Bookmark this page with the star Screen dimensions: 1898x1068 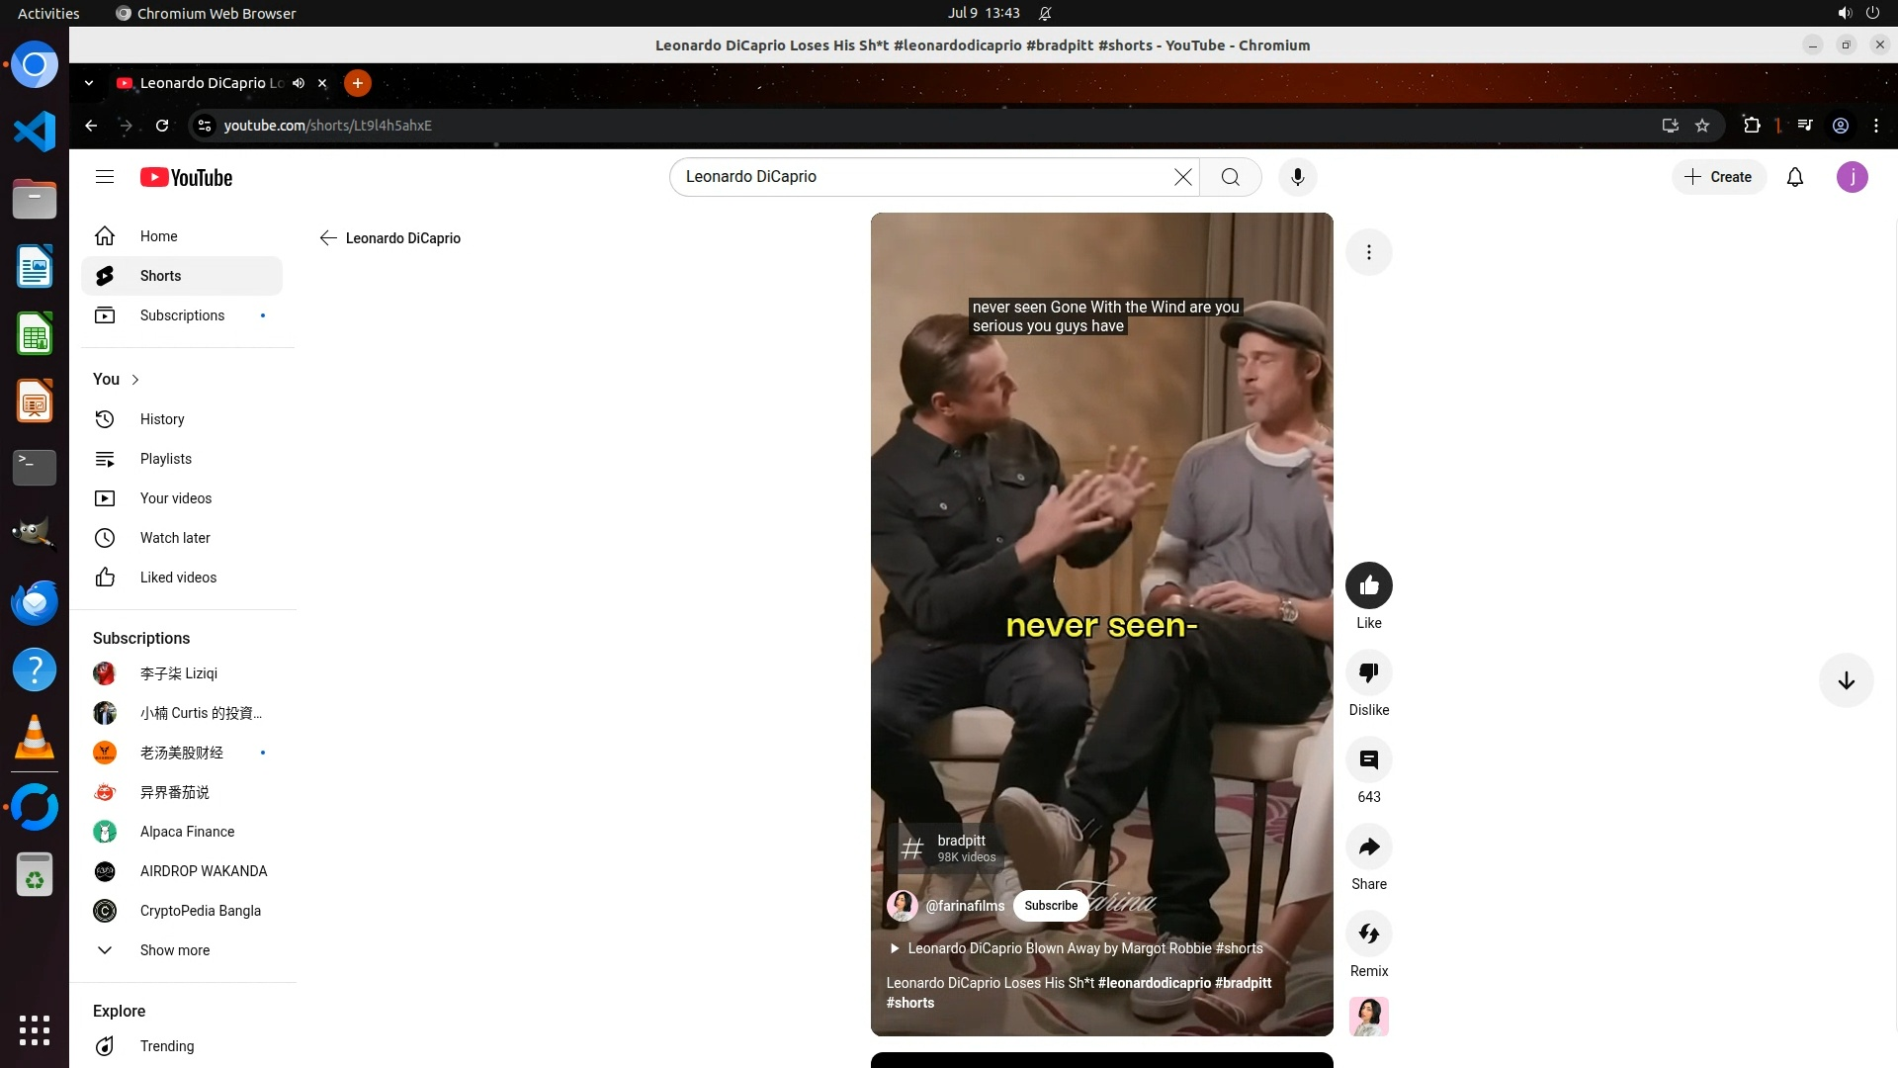point(1701,126)
